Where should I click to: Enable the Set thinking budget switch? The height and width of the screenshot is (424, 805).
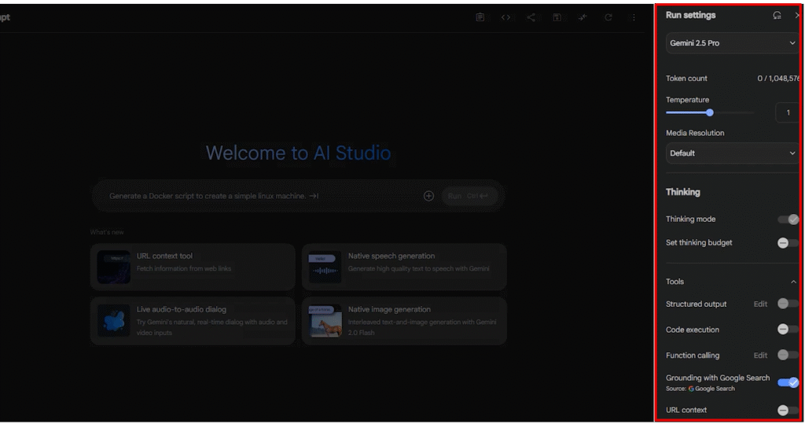788,242
